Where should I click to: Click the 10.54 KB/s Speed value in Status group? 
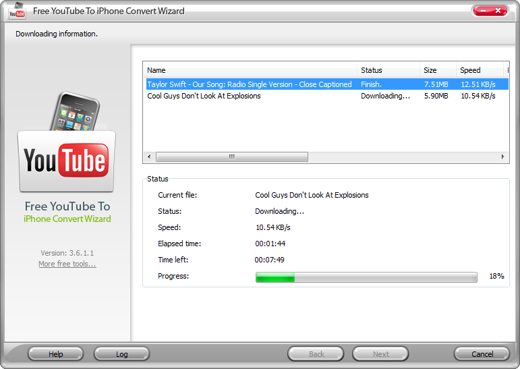pyautogui.click(x=273, y=227)
